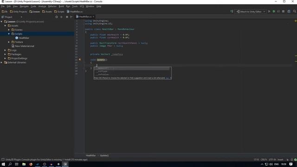The image size is (297, 167).
Task: Open the Help menu
Action: (99, 6)
